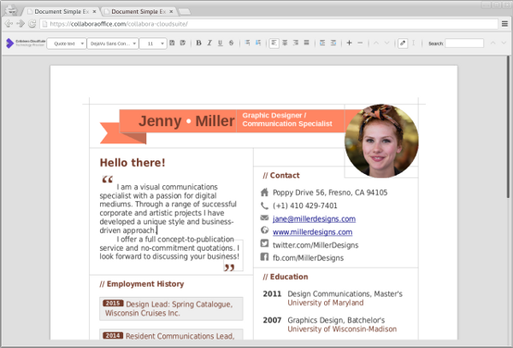
Task: Click the browser back arrow
Action: pyautogui.click(x=9, y=24)
